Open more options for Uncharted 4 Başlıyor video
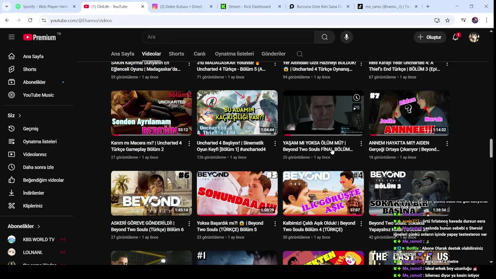Image resolution: width=496 pixels, height=279 pixels. pos(275,144)
